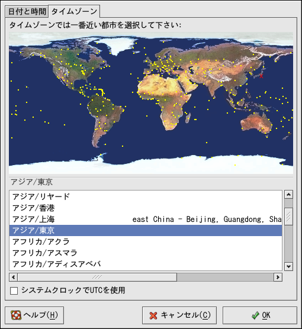This screenshot has height=329, width=302.
Task: Switch to the 日付と時間 tab
Action: 27,12
